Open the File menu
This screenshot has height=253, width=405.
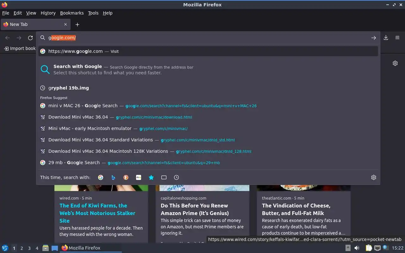[6, 13]
